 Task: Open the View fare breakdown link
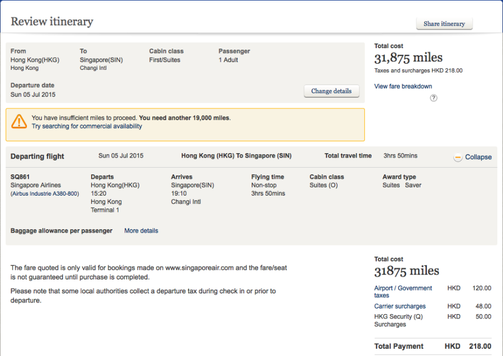click(x=402, y=87)
